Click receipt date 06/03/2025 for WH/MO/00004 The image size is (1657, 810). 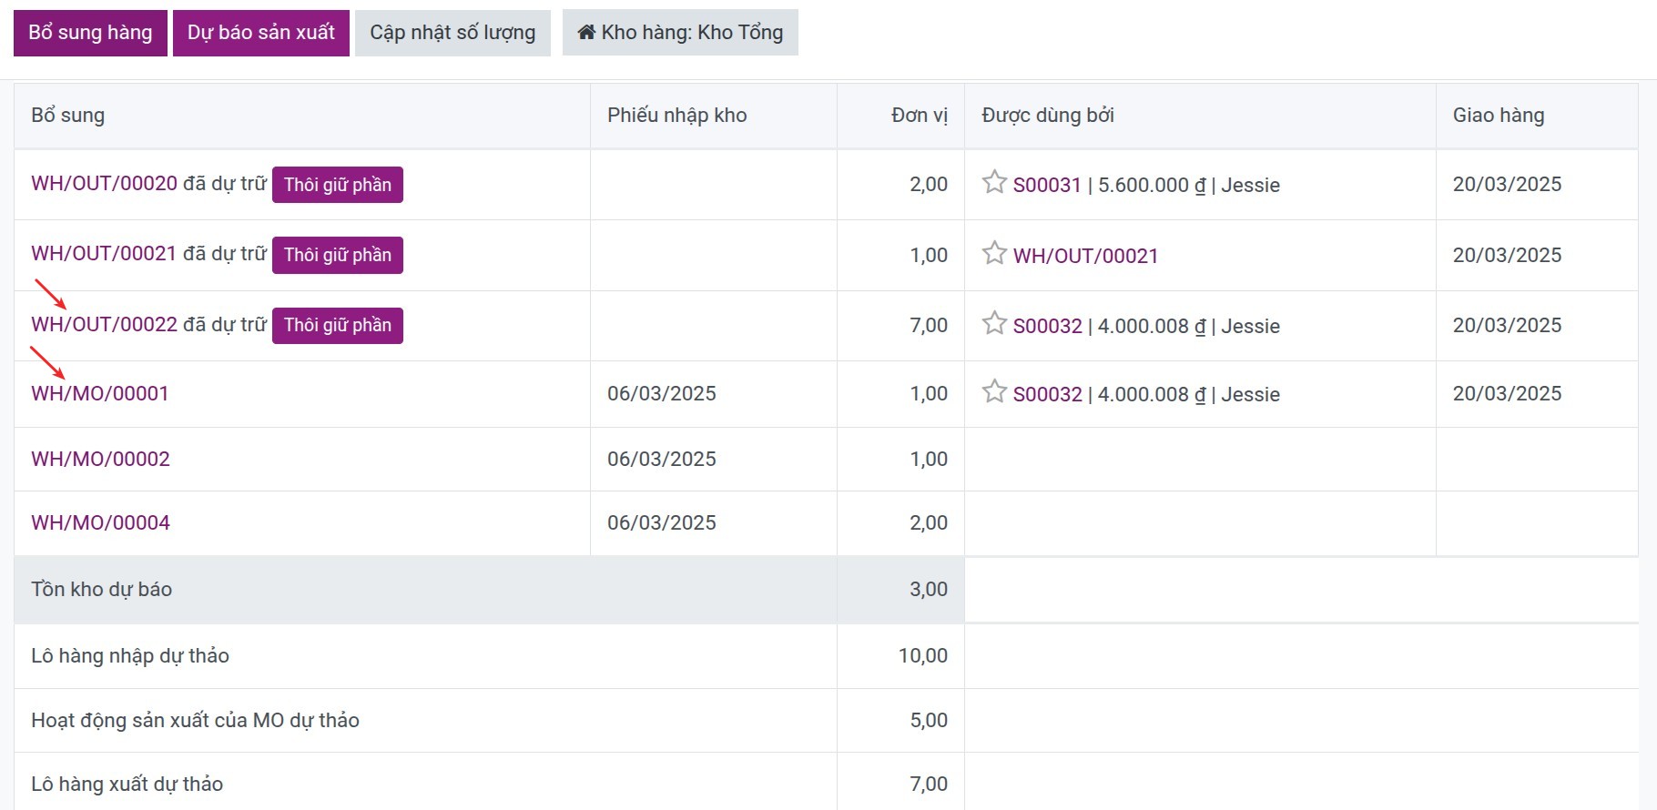[x=662, y=523]
